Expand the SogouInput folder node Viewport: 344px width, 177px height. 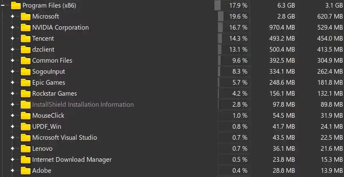pos(12,72)
